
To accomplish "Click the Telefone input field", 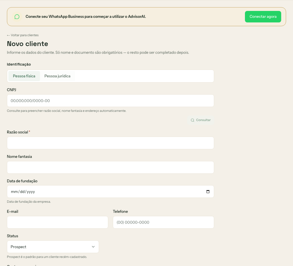I will tap(163, 222).
